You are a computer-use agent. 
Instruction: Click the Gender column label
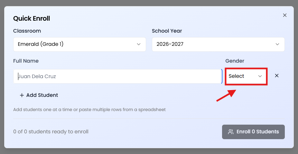[x=235, y=61]
